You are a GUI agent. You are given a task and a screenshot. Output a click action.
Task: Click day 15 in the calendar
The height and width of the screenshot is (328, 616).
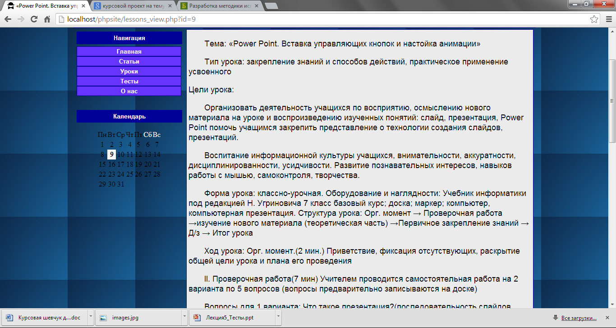point(102,164)
